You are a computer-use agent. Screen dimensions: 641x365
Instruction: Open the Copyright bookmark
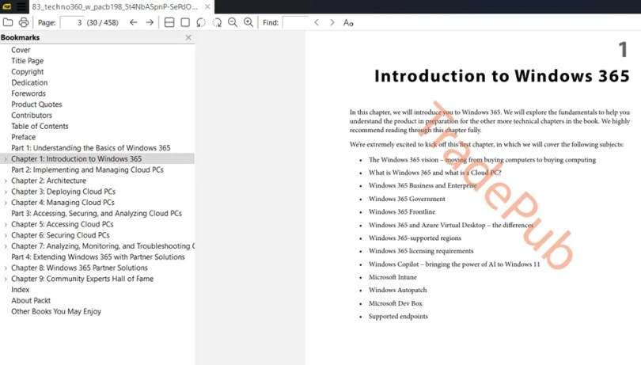(x=28, y=71)
